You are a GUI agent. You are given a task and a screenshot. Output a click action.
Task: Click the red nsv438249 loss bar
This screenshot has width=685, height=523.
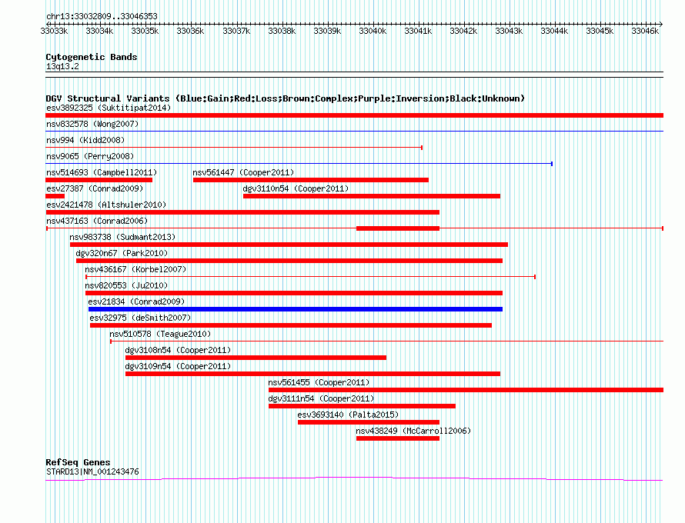[398, 438]
